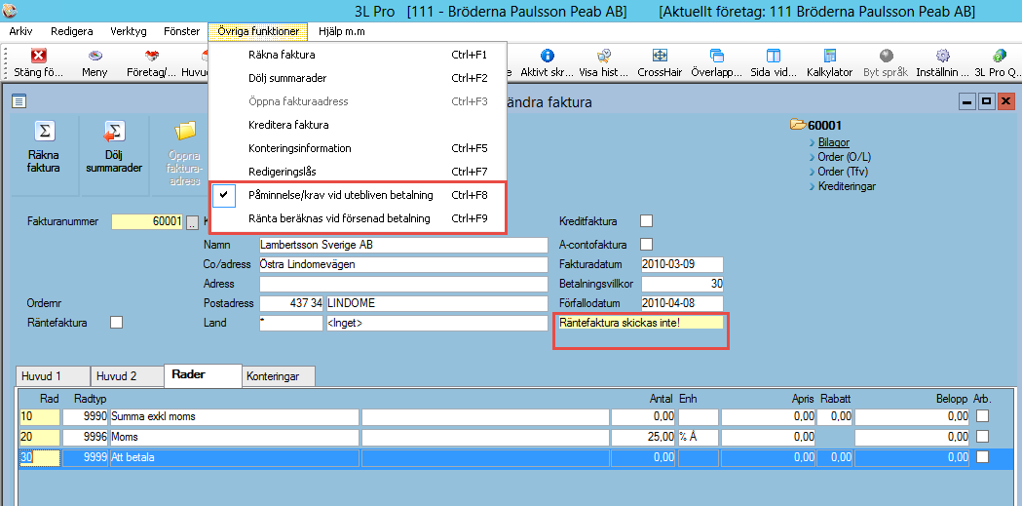Viewport: 1022px width, 506px height.
Task: Click postal code field 437 34
Action: click(290, 304)
